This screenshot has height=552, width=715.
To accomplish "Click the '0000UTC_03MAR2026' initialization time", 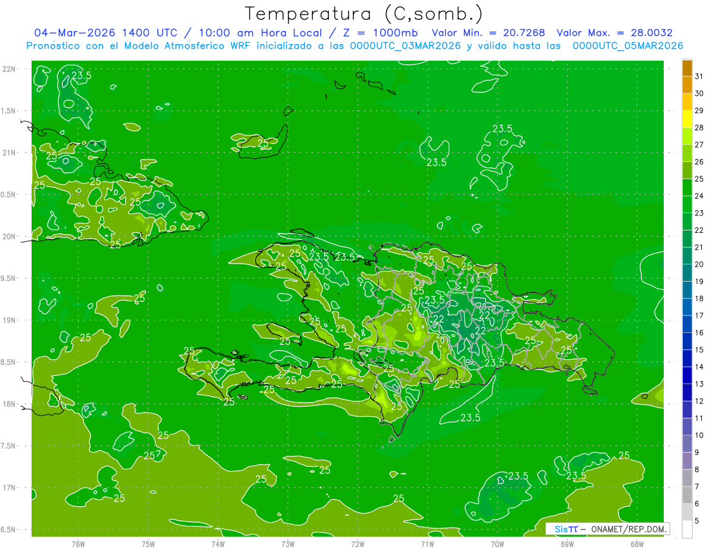I will [x=405, y=46].
